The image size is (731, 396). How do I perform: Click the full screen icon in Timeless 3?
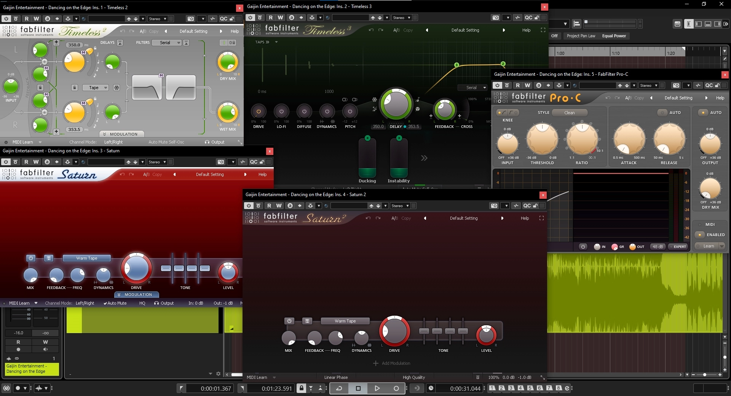543,30
